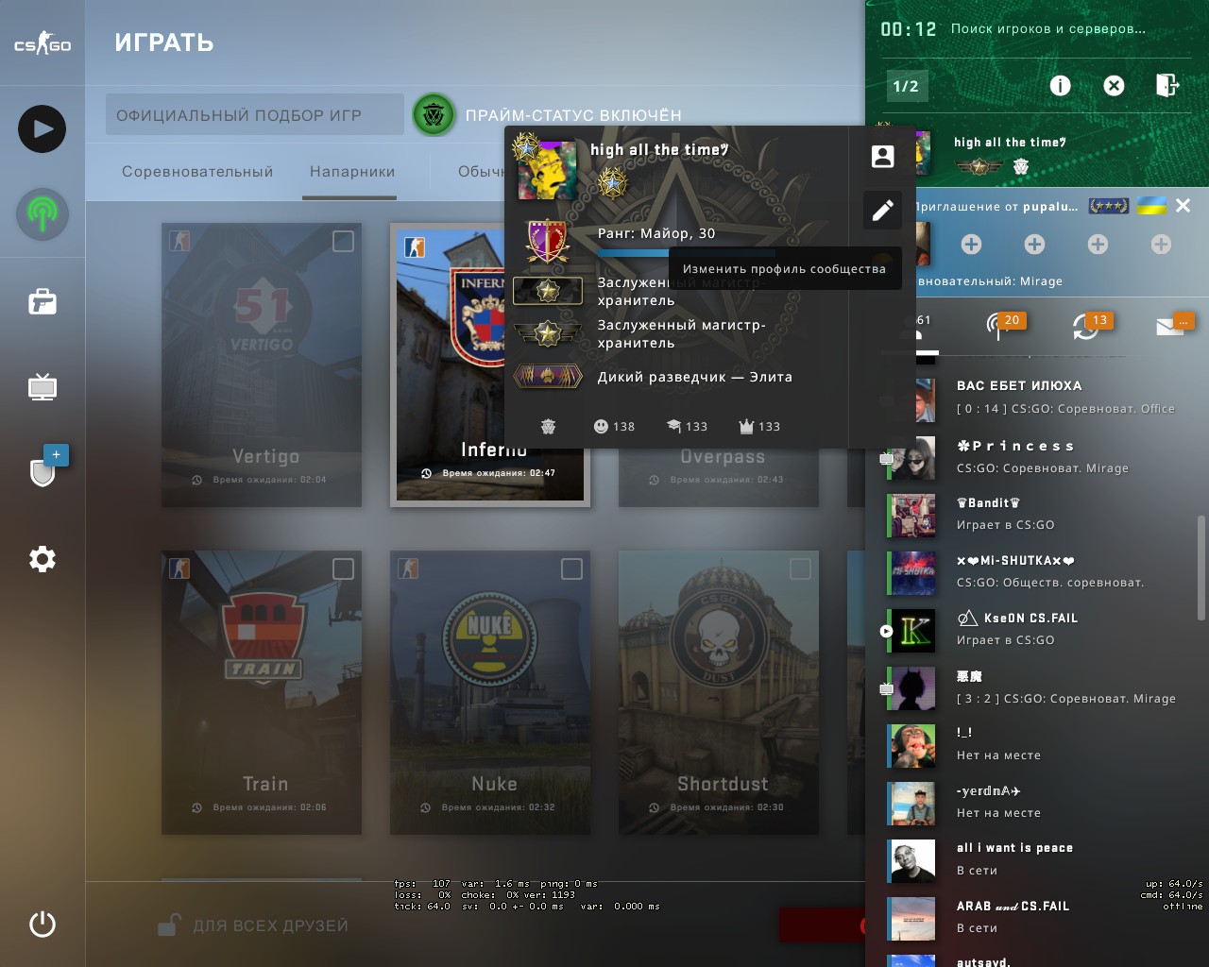This screenshot has width=1209, height=967.
Task: Tick the Shortdust map checkbox
Action: (x=800, y=568)
